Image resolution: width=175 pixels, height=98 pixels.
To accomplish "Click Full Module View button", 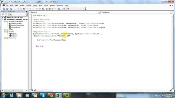I will (x=32, y=90).
